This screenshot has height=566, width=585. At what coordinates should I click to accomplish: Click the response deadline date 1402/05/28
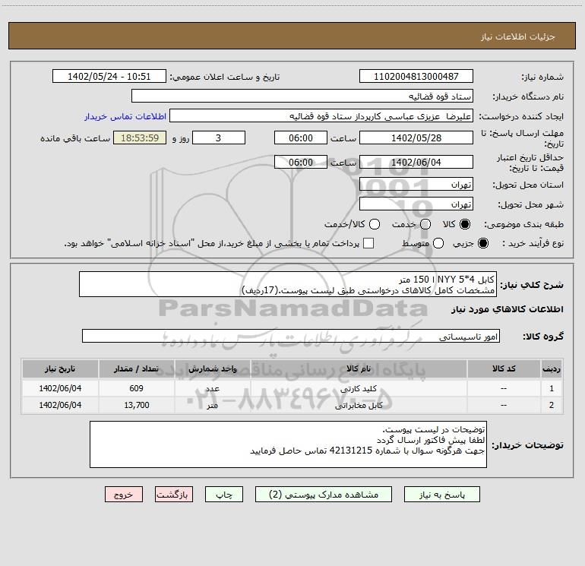coord(416,138)
